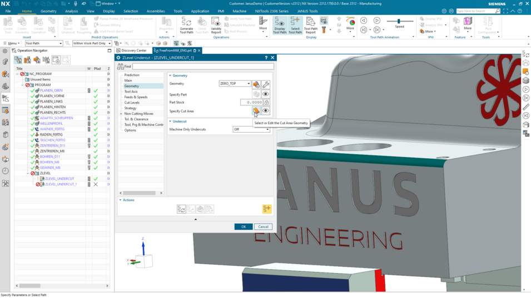Collapse Undercut section in dialog
This screenshot has height=298, width=531.
click(x=170, y=122)
